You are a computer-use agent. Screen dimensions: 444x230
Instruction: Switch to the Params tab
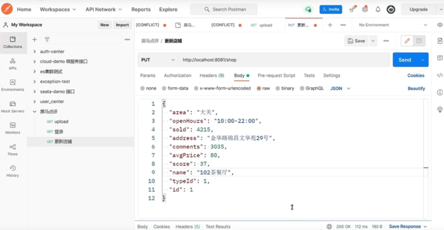(x=148, y=76)
